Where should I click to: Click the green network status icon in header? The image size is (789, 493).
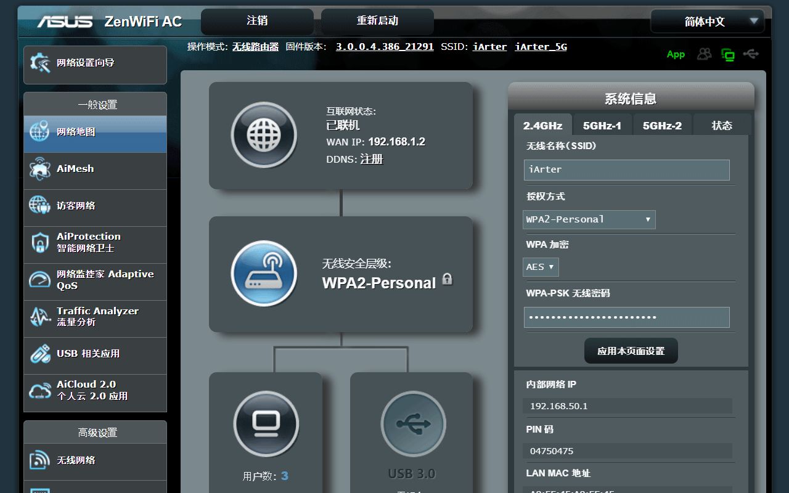coord(728,55)
